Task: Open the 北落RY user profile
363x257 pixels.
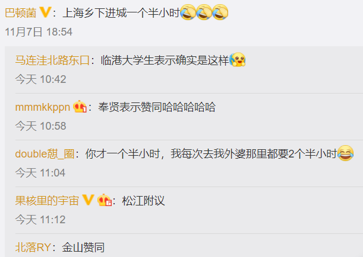Action: pos(33,248)
